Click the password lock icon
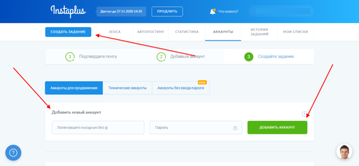The width and height of the screenshot is (359, 166). pos(235,128)
